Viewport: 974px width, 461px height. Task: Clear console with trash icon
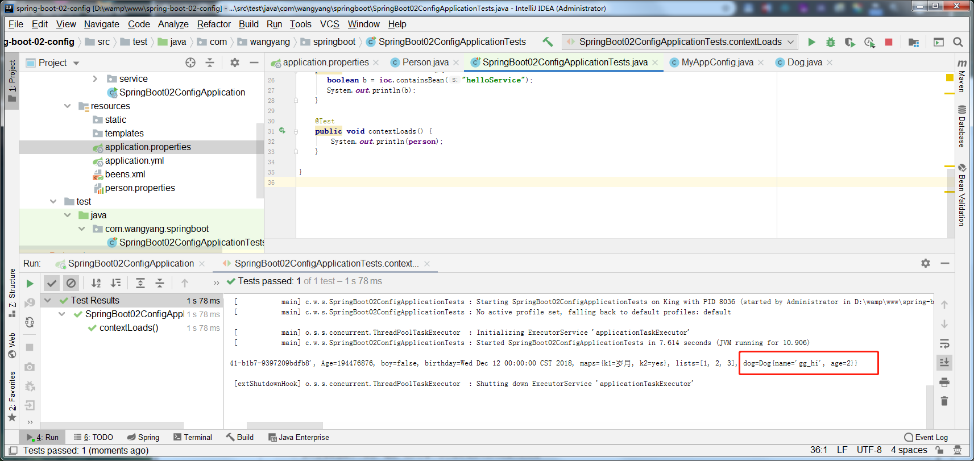click(944, 401)
